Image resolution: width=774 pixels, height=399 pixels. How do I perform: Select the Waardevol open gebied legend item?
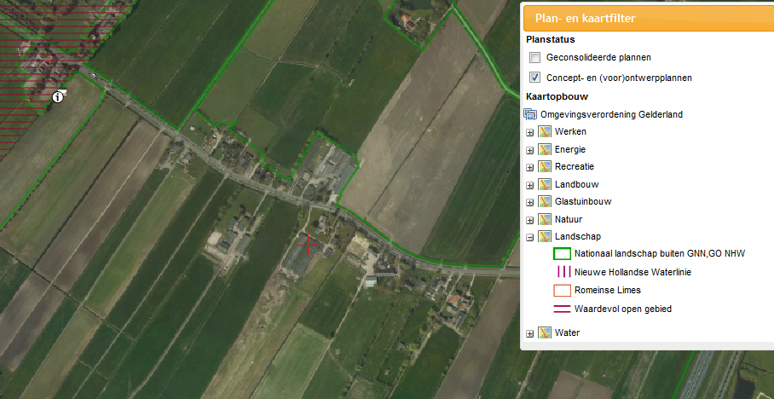[622, 309]
